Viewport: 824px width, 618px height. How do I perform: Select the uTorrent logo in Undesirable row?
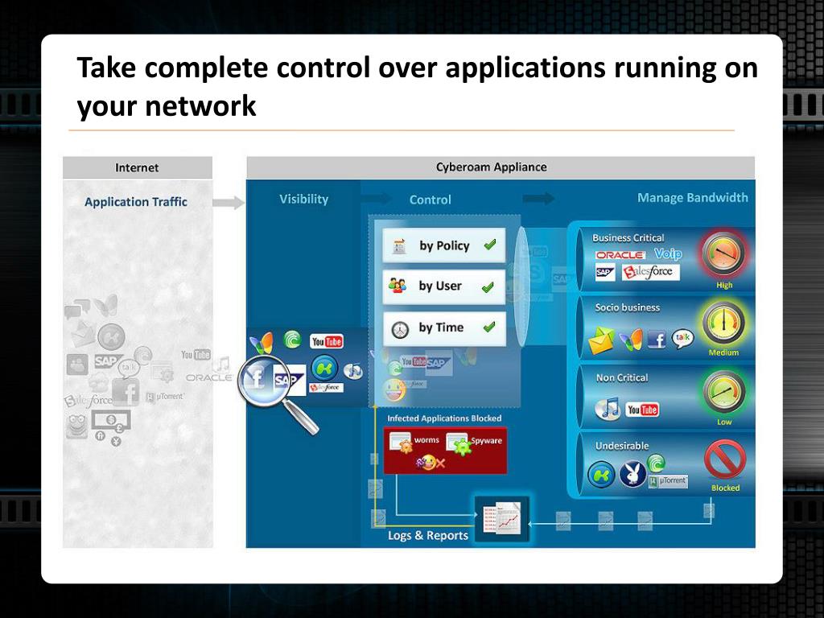669,481
